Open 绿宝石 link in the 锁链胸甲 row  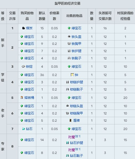pos(29,113)
